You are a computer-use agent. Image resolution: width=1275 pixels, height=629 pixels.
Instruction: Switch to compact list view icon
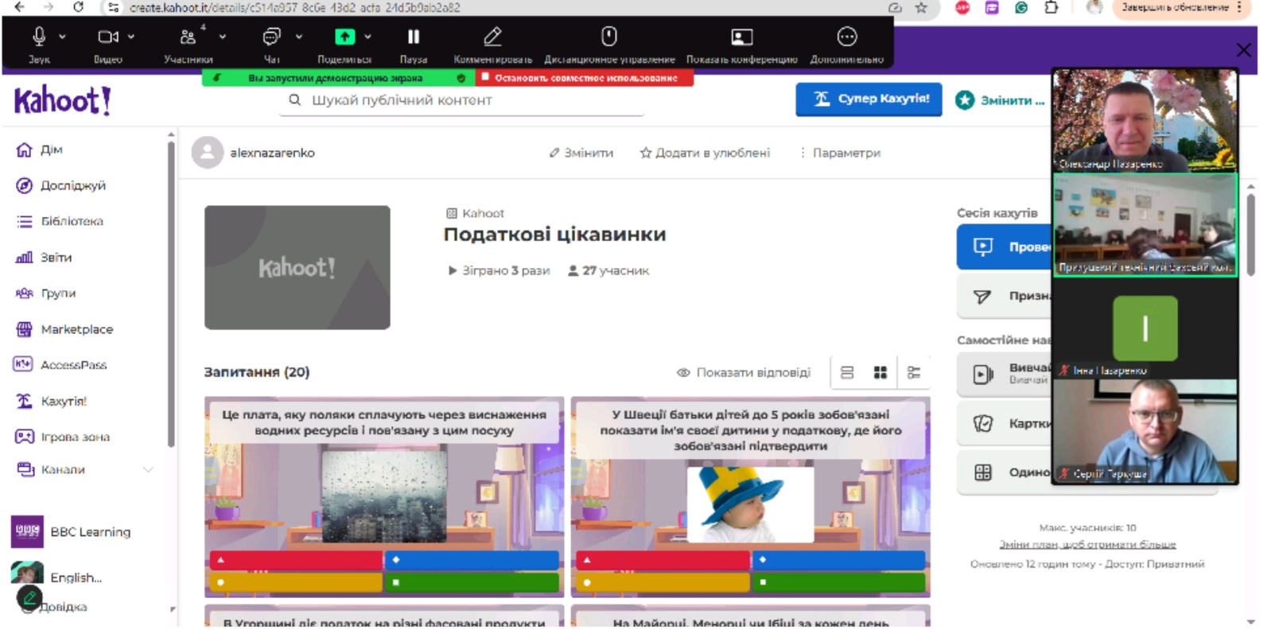(847, 372)
